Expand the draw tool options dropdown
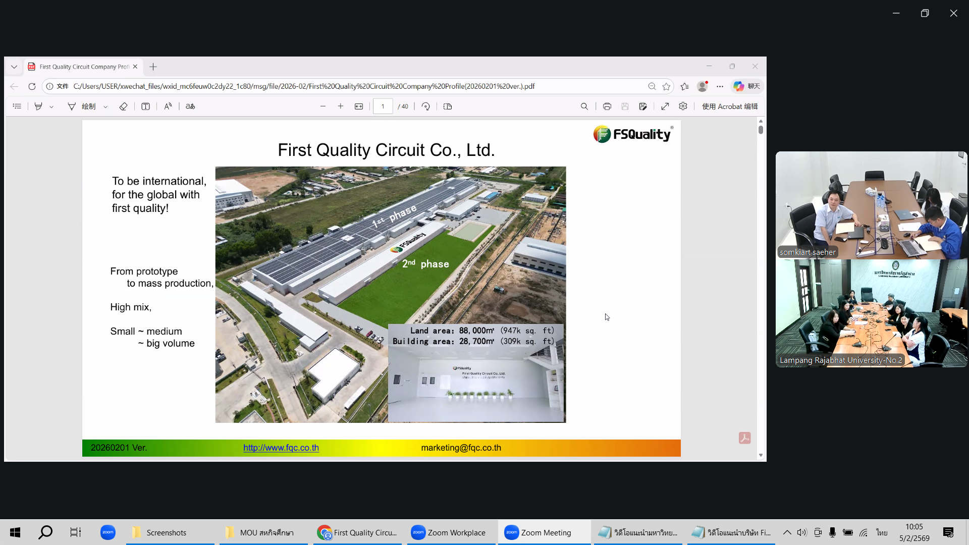 coord(105,107)
